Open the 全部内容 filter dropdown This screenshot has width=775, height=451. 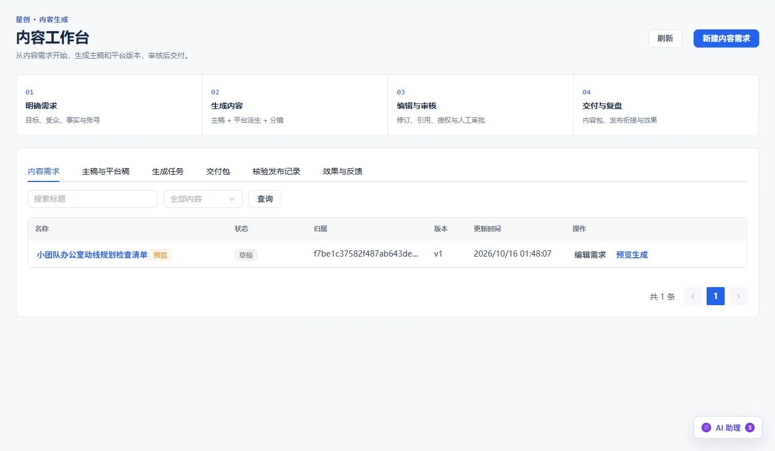[203, 199]
